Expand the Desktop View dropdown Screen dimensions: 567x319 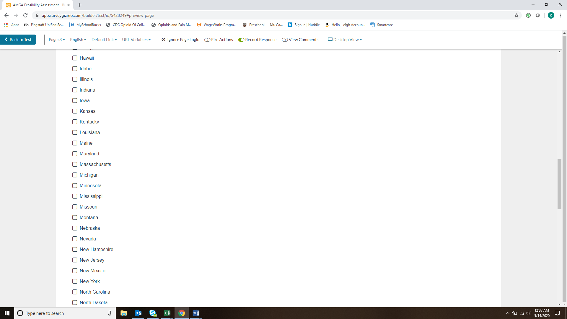click(x=345, y=40)
